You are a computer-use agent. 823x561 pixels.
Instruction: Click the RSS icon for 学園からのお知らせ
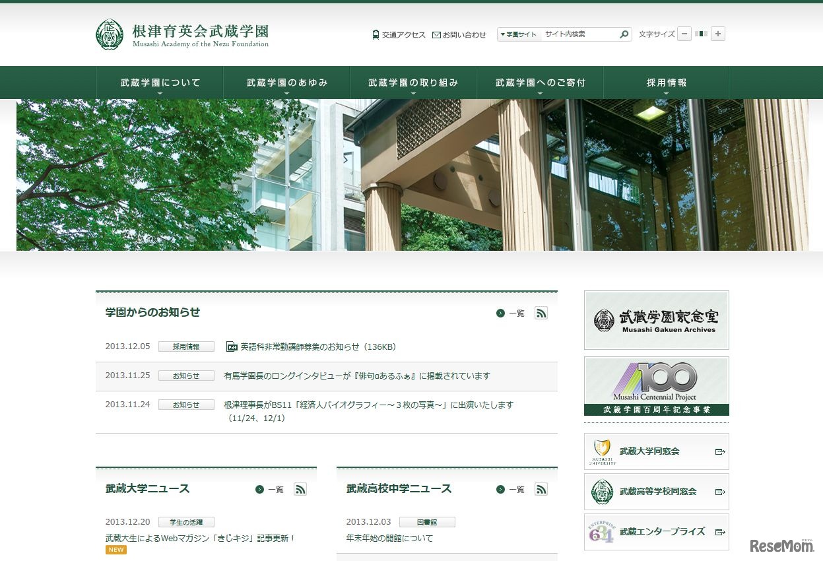point(541,313)
